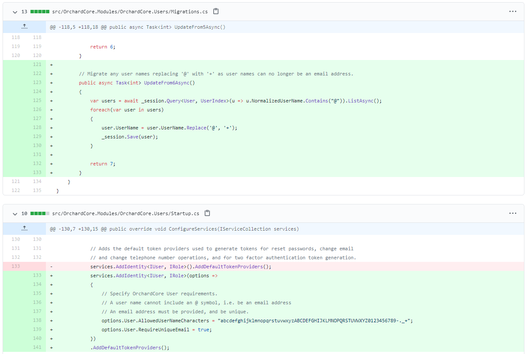This screenshot has height=354, width=527.
Task: Click the var users query line
Action: (236, 101)
